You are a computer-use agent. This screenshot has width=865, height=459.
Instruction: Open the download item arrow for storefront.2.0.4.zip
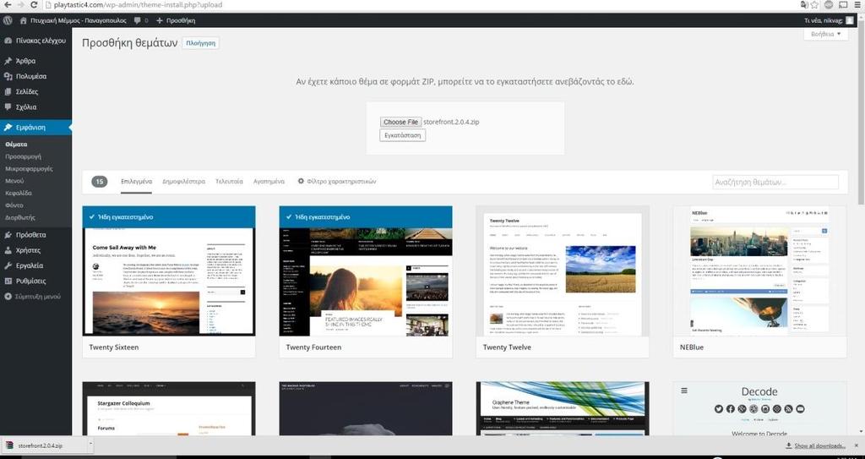point(90,445)
